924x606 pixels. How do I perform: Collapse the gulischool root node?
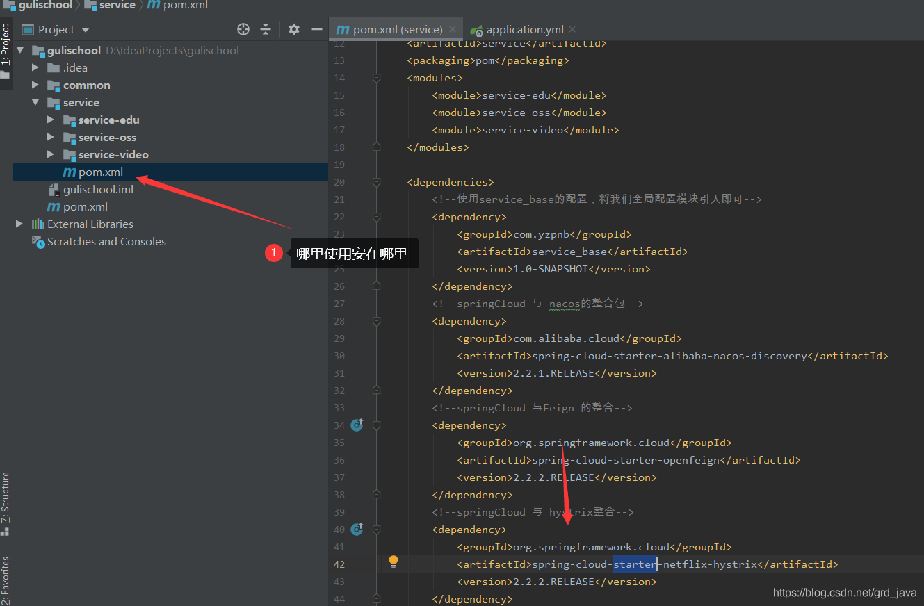[20, 50]
